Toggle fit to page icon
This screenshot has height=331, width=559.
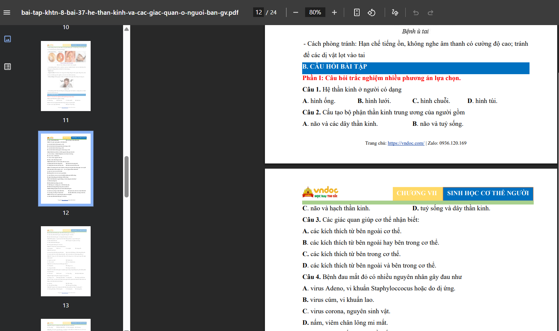(357, 13)
